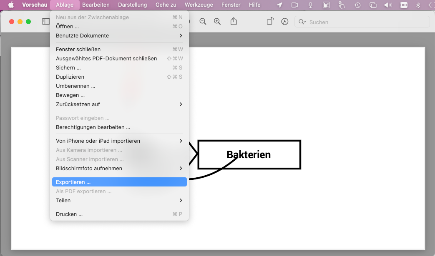
Task: Select Drucken … menu entry
Action: point(69,214)
